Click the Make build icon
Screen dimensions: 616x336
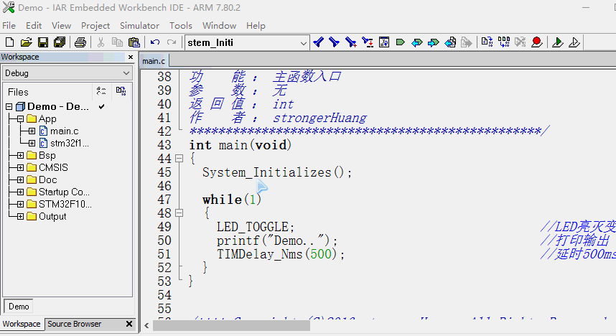tap(503, 42)
